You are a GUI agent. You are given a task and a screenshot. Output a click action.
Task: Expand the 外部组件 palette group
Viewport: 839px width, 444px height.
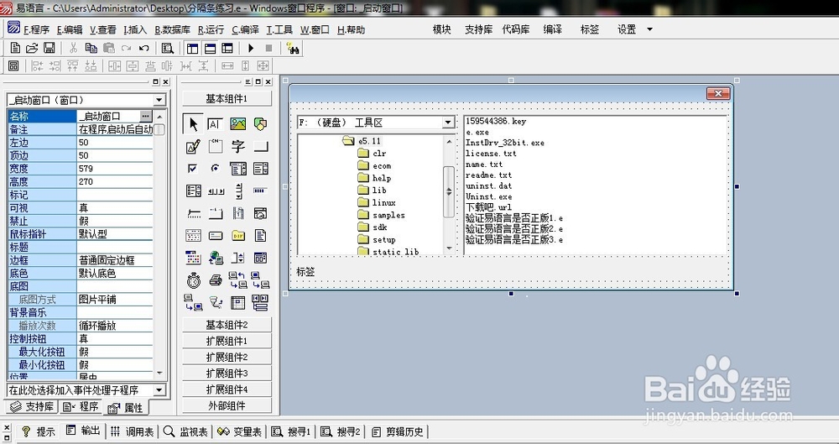tap(227, 405)
